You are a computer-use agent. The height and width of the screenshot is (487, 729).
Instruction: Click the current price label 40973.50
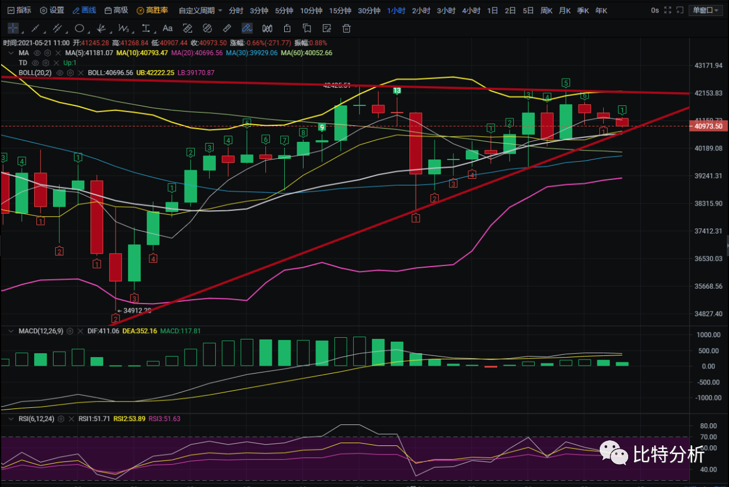tap(709, 126)
